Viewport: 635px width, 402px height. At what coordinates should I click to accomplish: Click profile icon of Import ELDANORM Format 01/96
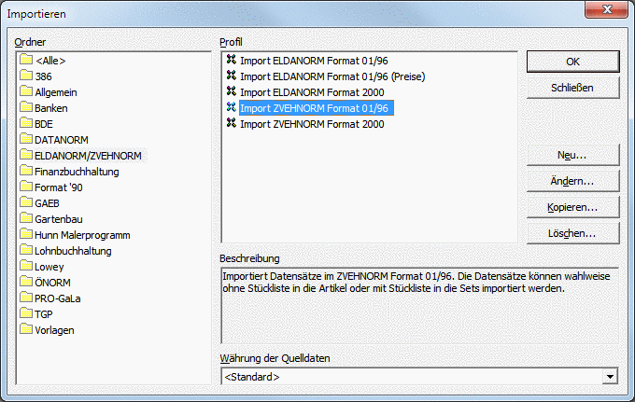tap(232, 60)
